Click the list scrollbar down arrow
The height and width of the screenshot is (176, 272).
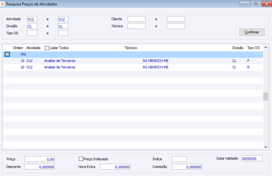point(266,147)
